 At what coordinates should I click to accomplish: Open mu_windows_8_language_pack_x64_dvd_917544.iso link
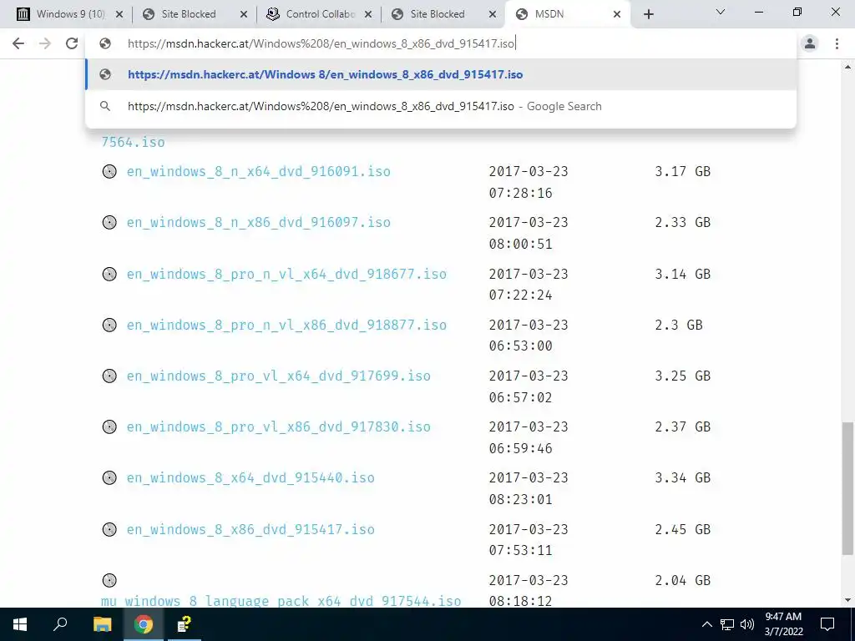tap(281, 601)
